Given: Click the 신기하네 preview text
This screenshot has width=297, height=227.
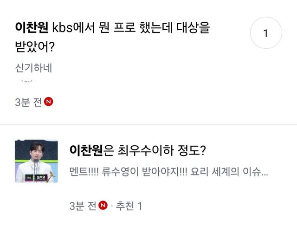Looking at the screenshot, I should tap(33, 68).
